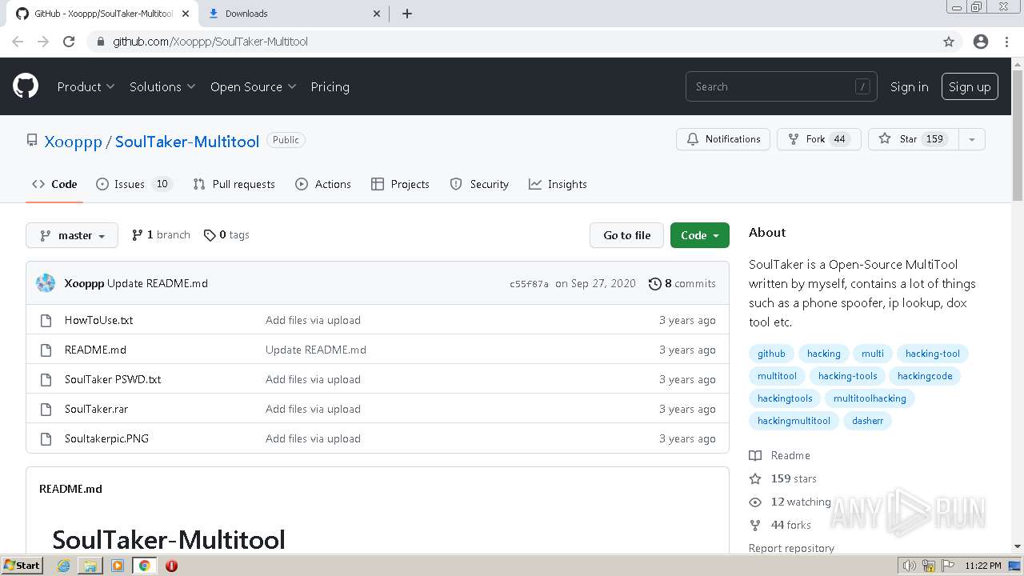Open the README.md file
The image size is (1024, 576).
point(95,350)
